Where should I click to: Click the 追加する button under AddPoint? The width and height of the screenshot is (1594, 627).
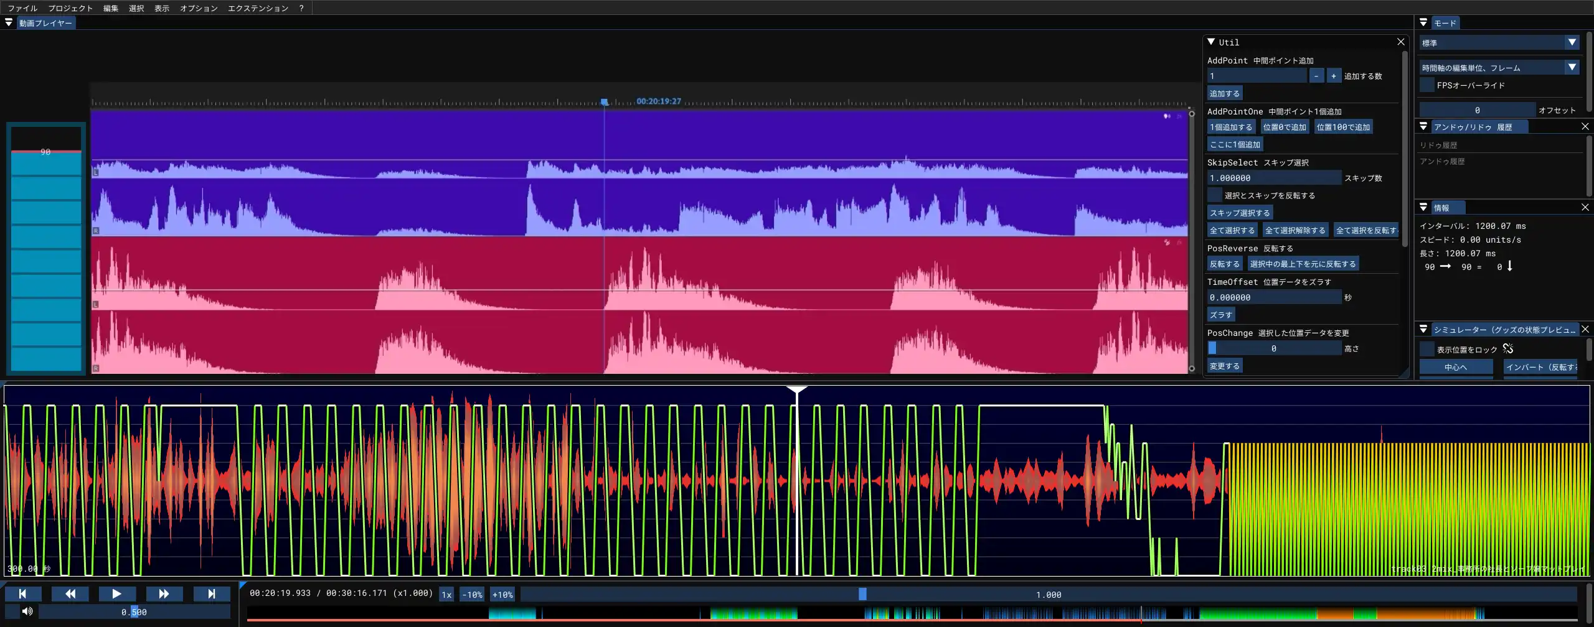(x=1225, y=93)
